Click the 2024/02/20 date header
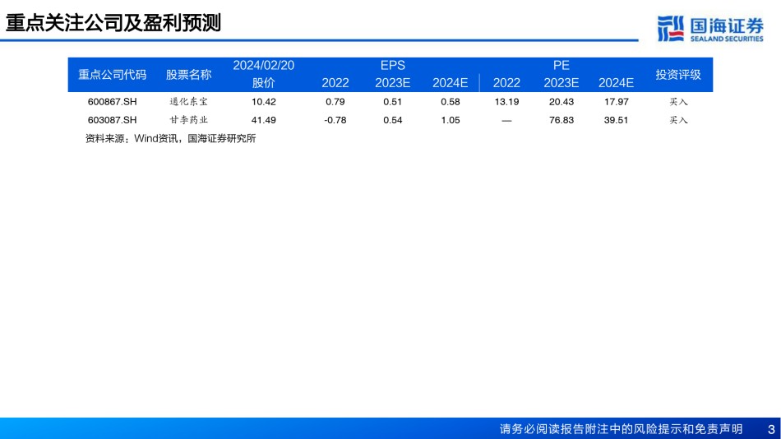This screenshot has height=439, width=781. tap(264, 65)
